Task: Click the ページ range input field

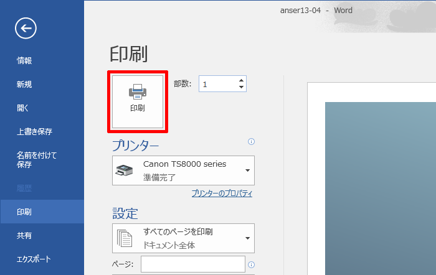Action: coord(193,264)
